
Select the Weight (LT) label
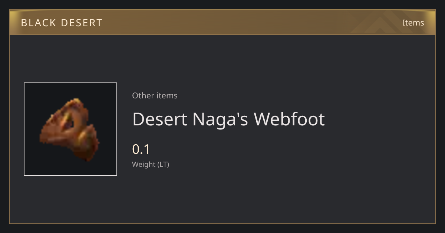[151, 165]
